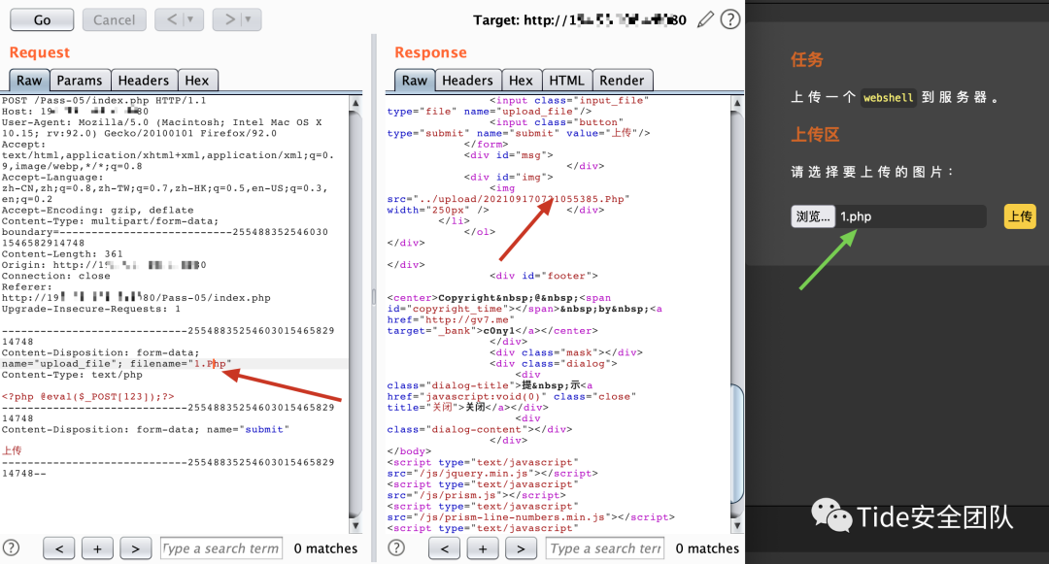This screenshot has width=1049, height=564.
Task: Click the 任务 heading
Action: coord(807,59)
